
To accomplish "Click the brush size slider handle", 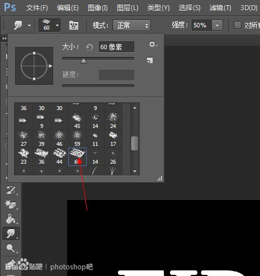I will (x=83, y=61).
